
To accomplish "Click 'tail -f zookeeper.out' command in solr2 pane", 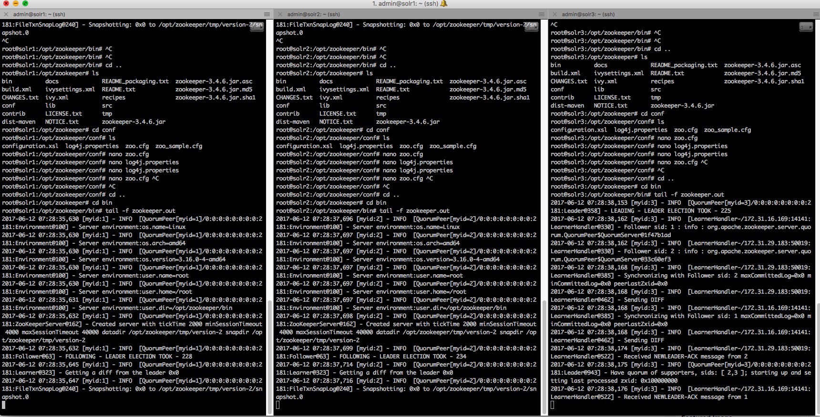I will coord(414,211).
